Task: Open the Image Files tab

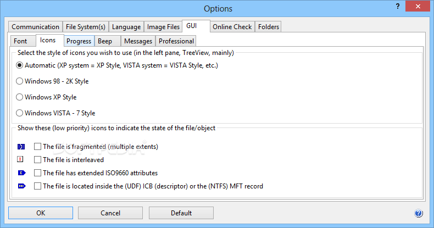Action: 162,27
